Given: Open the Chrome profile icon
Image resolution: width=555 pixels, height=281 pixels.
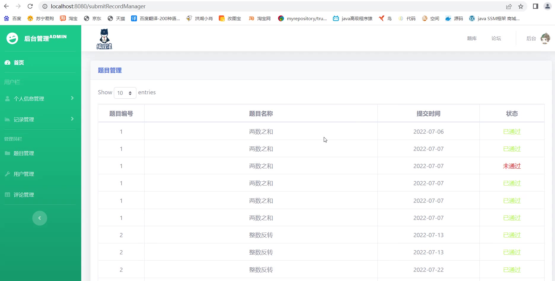Looking at the screenshot, I should click(547, 6).
